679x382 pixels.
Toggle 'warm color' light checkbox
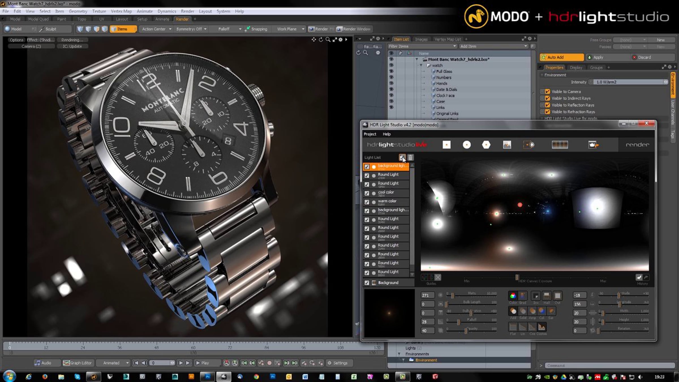click(367, 202)
